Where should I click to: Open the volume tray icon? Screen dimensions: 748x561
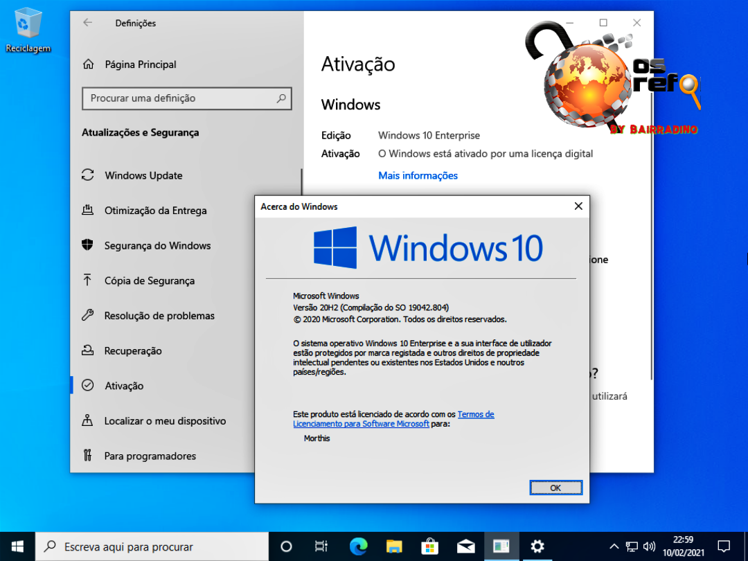coord(649,546)
